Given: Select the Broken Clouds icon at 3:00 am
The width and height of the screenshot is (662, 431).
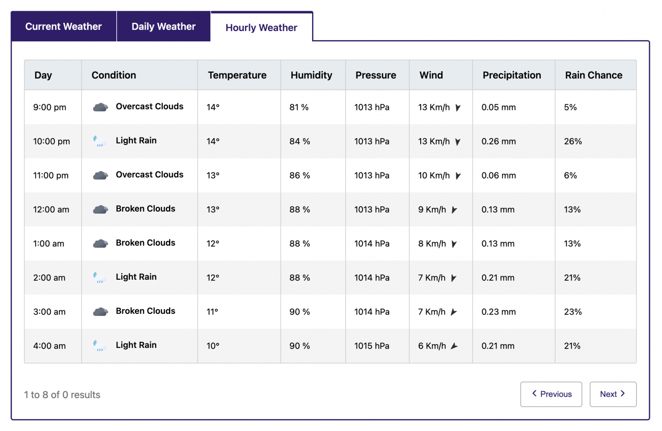Looking at the screenshot, I should 100,311.
